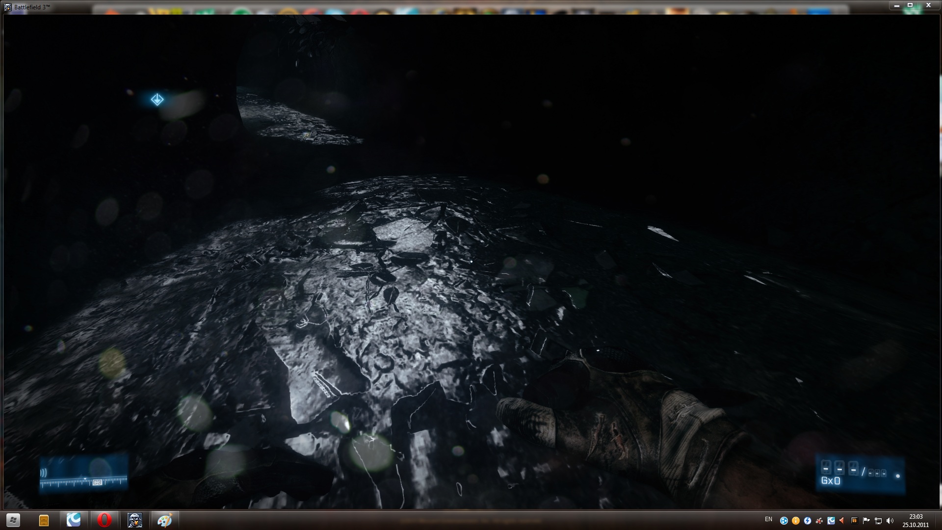Viewport: 942px width, 530px height.
Task: Click the clock showing 23:03
Action: tap(916, 520)
